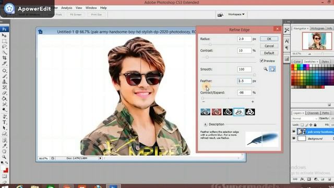334x188 pixels.
Task: Select the Clone Stamp tool
Action: [4, 81]
